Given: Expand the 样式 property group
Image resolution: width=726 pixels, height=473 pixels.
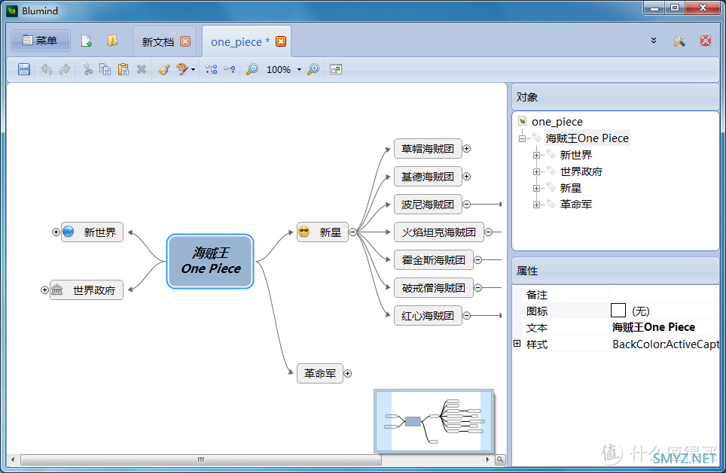Looking at the screenshot, I should coord(517,344).
